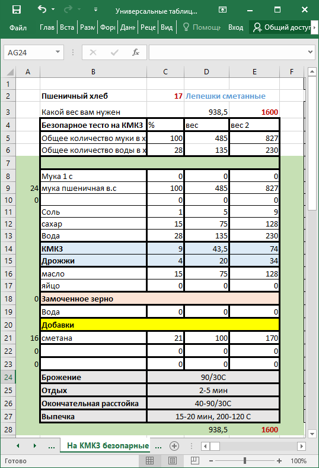This screenshot has height=468, width=319.
Task: Add a new sheet with plus icon
Action: pos(174,446)
